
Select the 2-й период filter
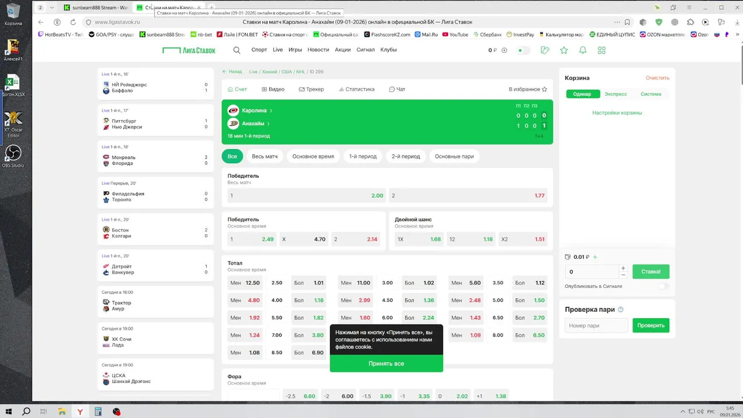pyautogui.click(x=406, y=156)
